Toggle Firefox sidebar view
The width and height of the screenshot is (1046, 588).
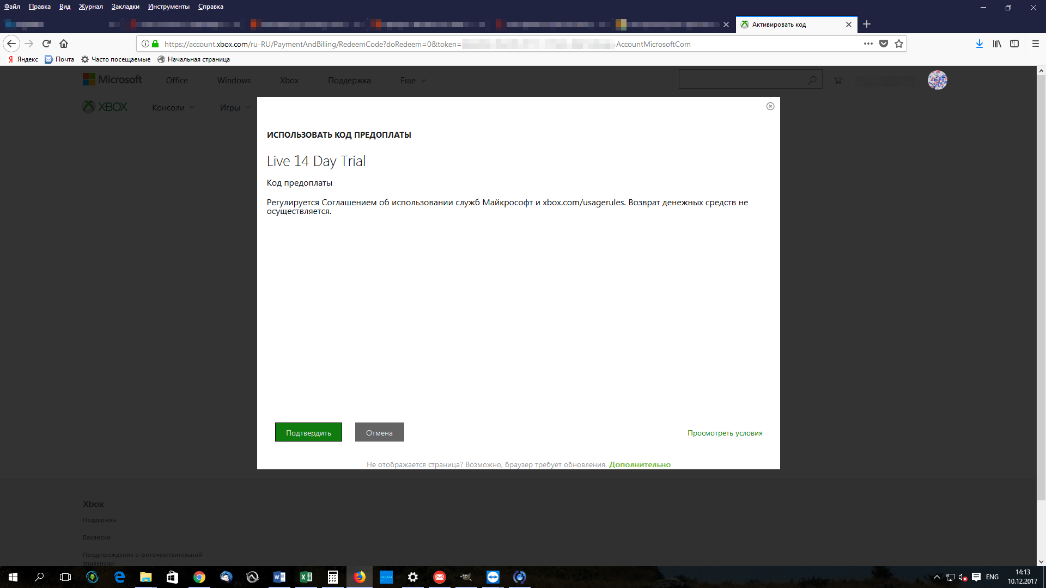[1014, 44]
